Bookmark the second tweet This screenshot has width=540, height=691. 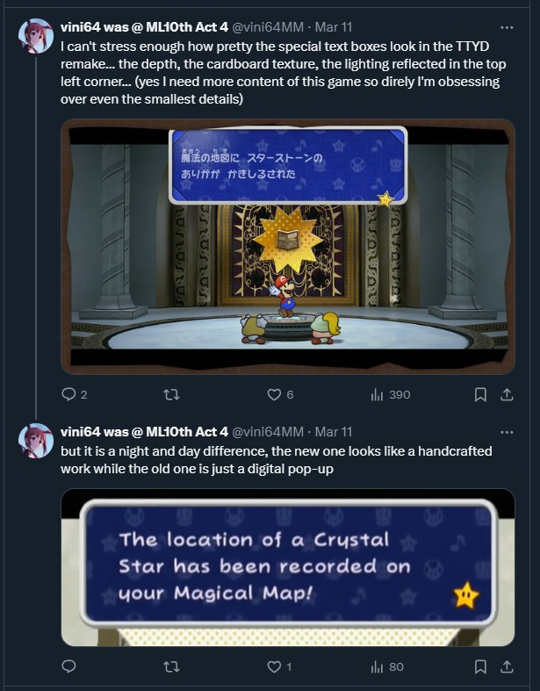pos(480,666)
